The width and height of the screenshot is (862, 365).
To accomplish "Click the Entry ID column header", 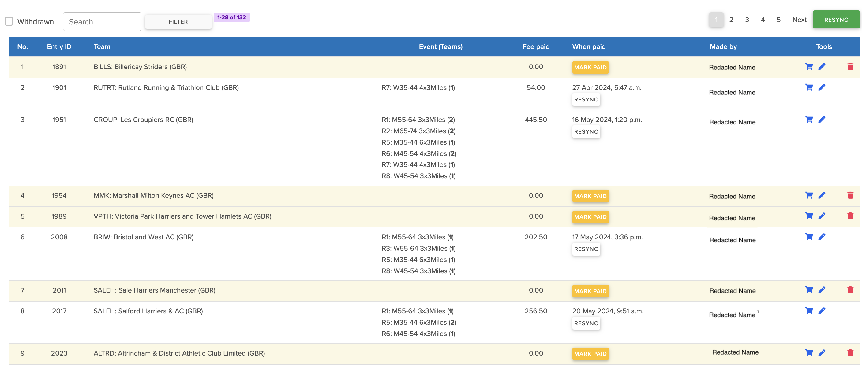I will point(59,46).
